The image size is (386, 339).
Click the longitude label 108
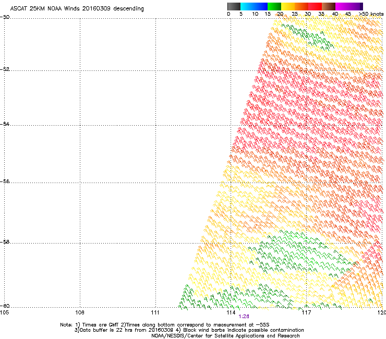point(80,312)
